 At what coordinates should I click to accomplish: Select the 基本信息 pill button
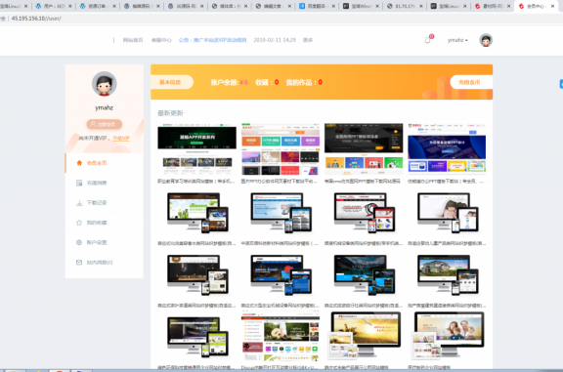point(172,82)
